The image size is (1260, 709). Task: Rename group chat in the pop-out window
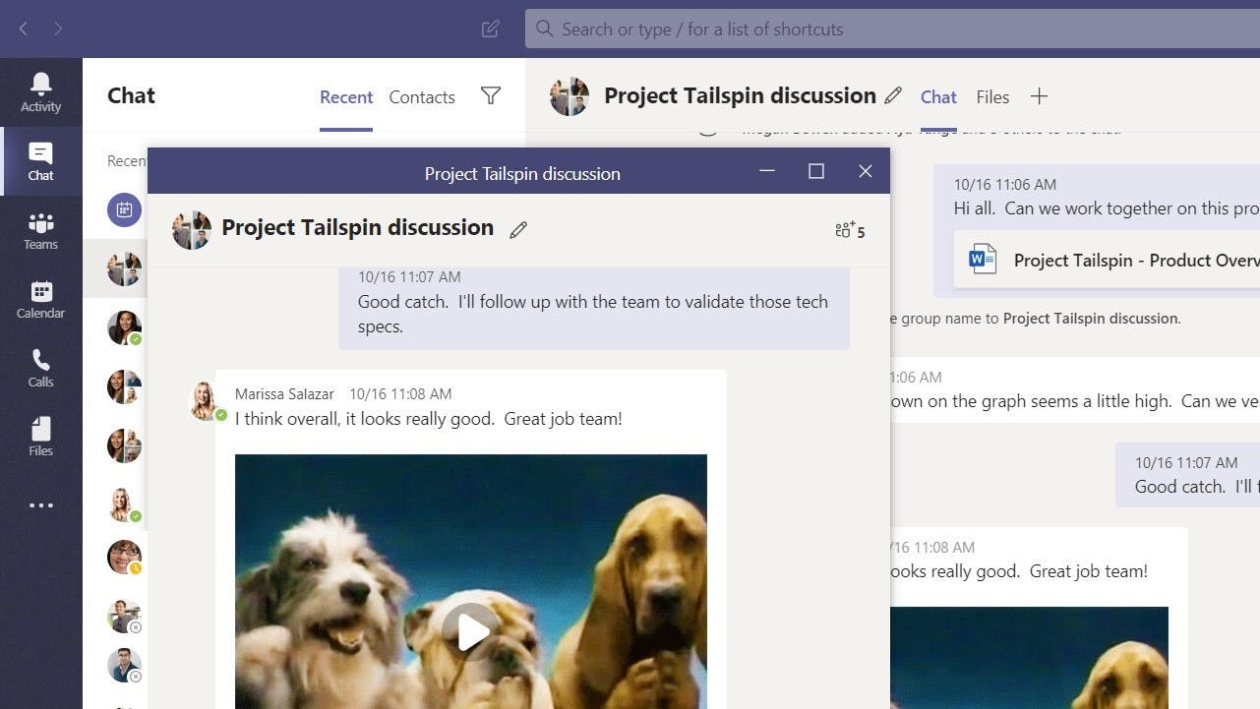(x=518, y=229)
